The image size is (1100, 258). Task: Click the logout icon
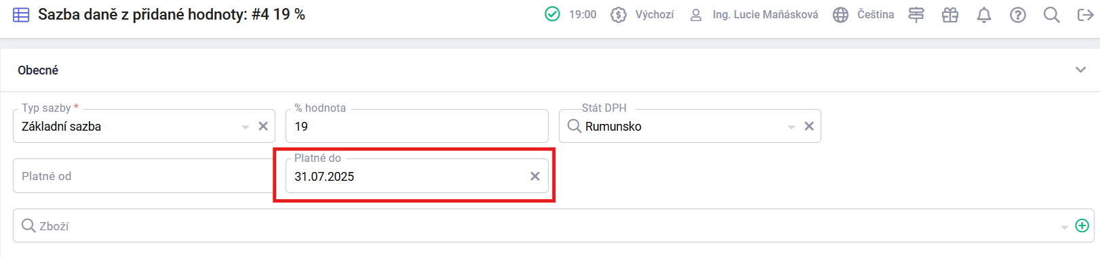pyautogui.click(x=1085, y=15)
